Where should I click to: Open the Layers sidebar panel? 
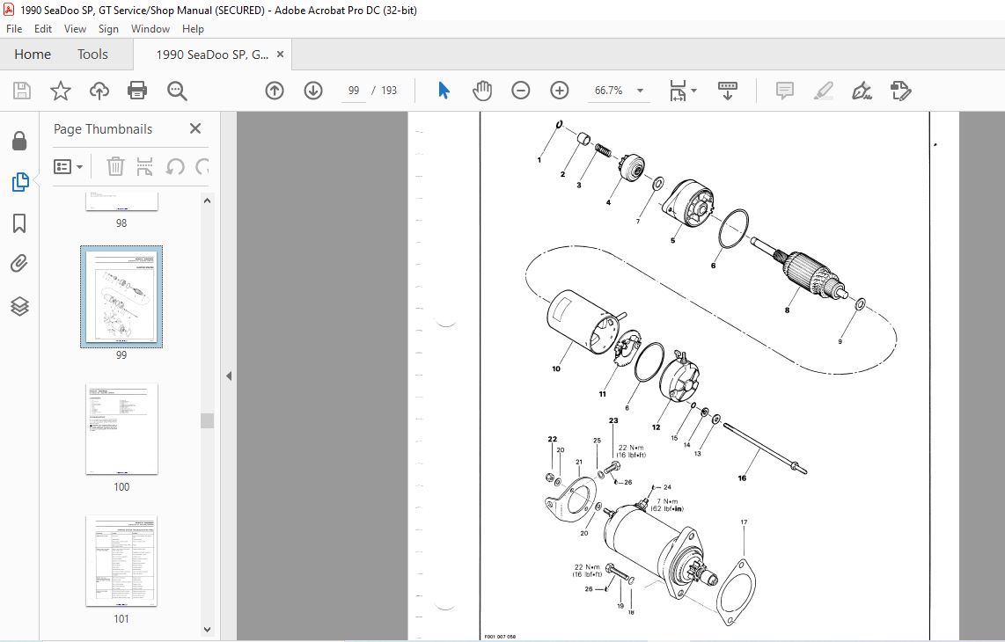click(20, 306)
